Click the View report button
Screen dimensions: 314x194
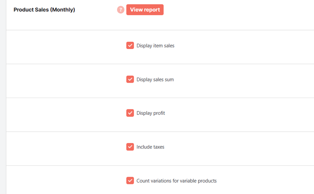click(145, 10)
